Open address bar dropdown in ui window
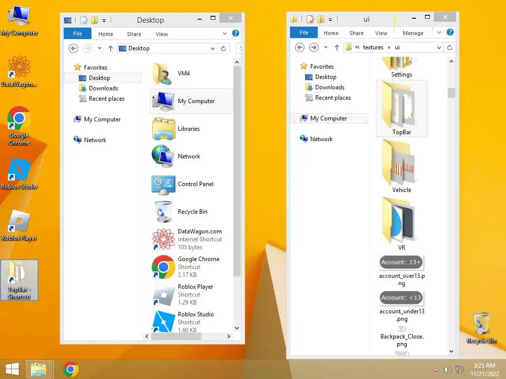 tap(439, 48)
